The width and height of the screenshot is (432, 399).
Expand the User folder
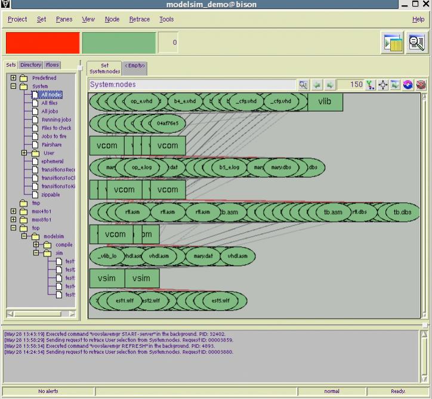click(x=24, y=153)
